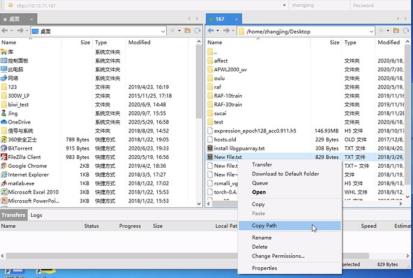Click back arrow in local pane toolbar
The height and width of the screenshot is (278, 413).
pos(5,31)
